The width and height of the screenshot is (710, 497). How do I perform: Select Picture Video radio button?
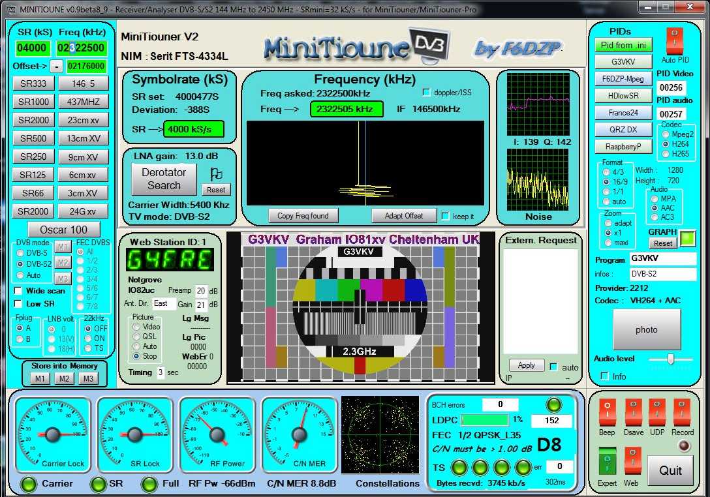[136, 326]
